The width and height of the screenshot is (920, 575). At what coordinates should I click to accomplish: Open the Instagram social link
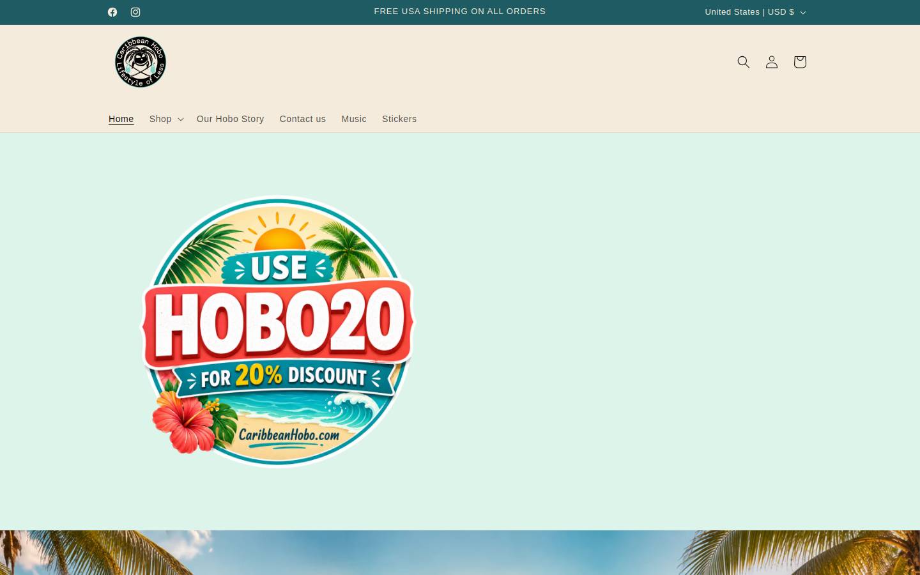tap(135, 12)
